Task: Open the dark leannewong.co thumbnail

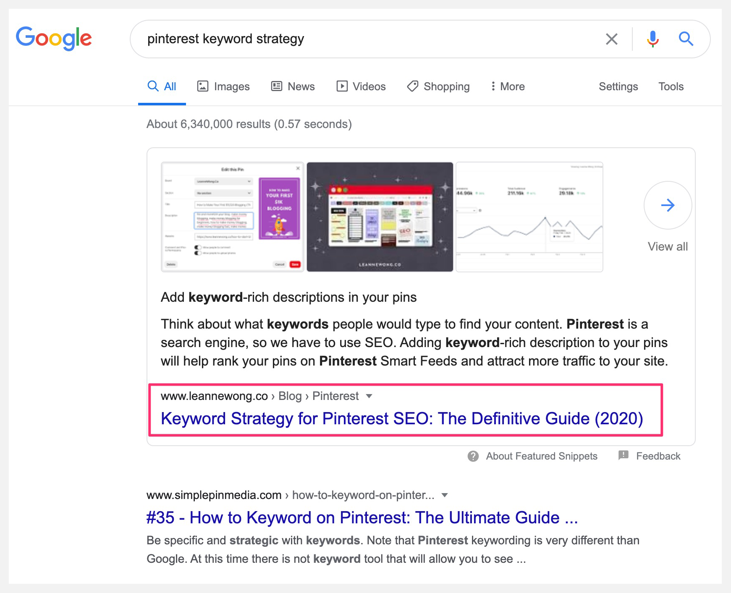Action: pos(380,217)
